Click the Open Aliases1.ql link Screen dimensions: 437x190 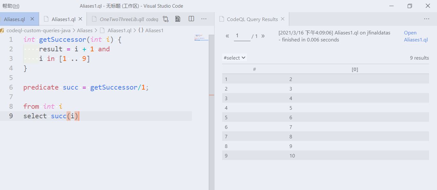(416, 36)
